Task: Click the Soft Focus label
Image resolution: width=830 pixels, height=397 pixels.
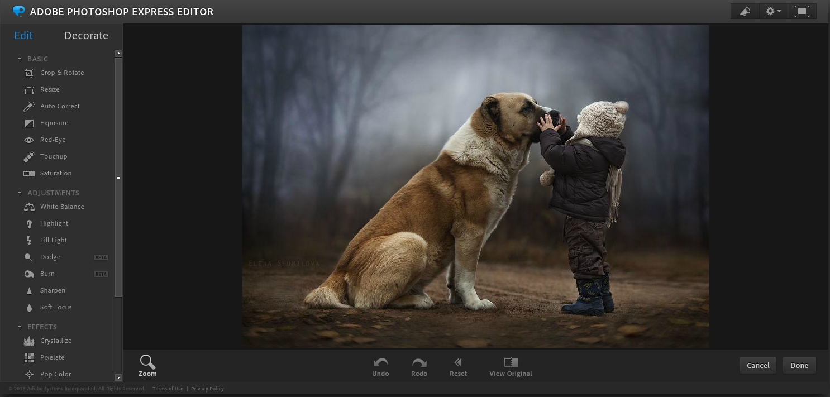Action: 56,307
